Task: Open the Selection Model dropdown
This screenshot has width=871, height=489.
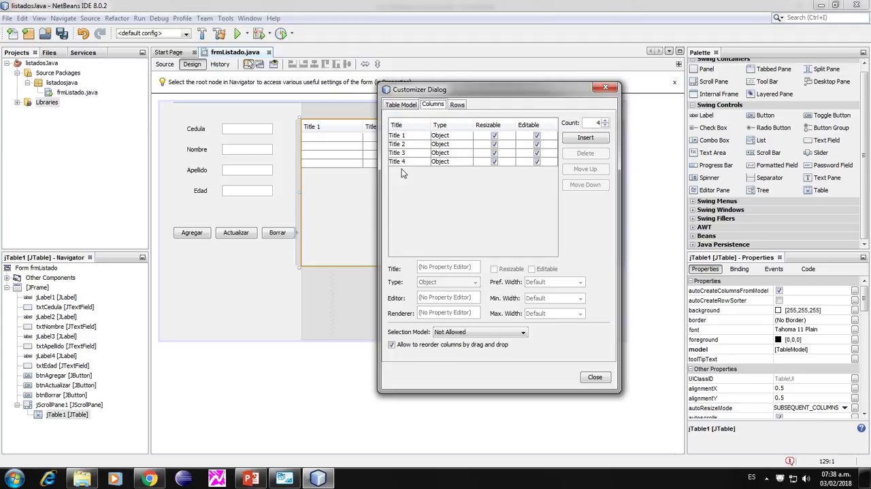Action: pyautogui.click(x=480, y=332)
